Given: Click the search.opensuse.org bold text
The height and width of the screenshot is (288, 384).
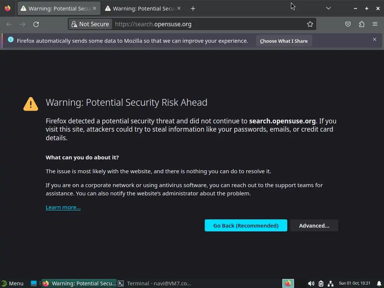Looking at the screenshot, I should point(282,121).
